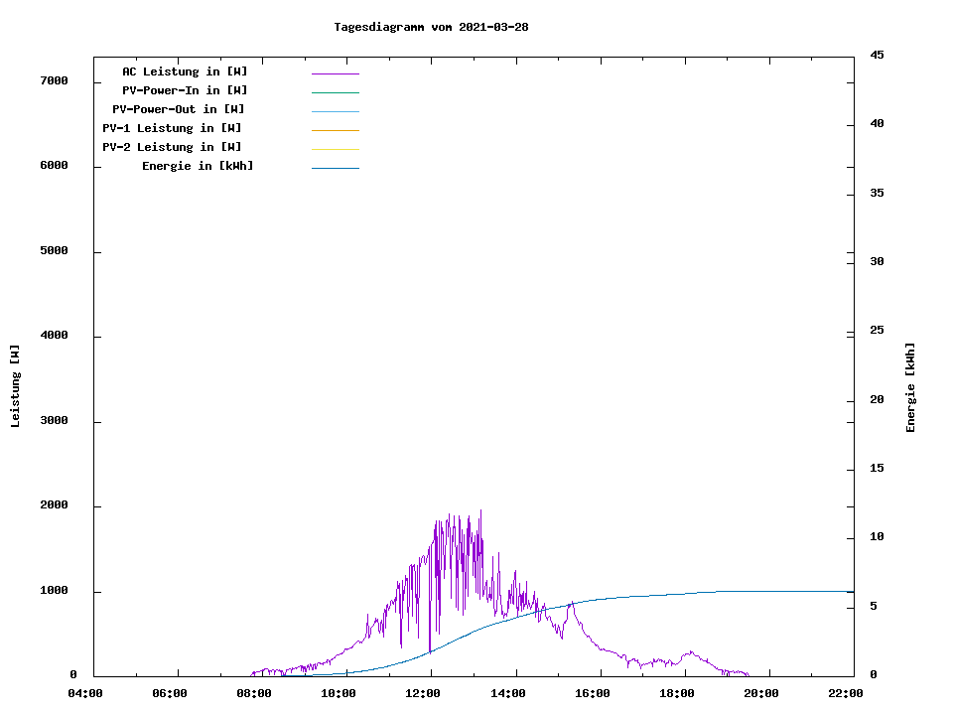Select the Energie in [kWh] legend entry

point(198,166)
